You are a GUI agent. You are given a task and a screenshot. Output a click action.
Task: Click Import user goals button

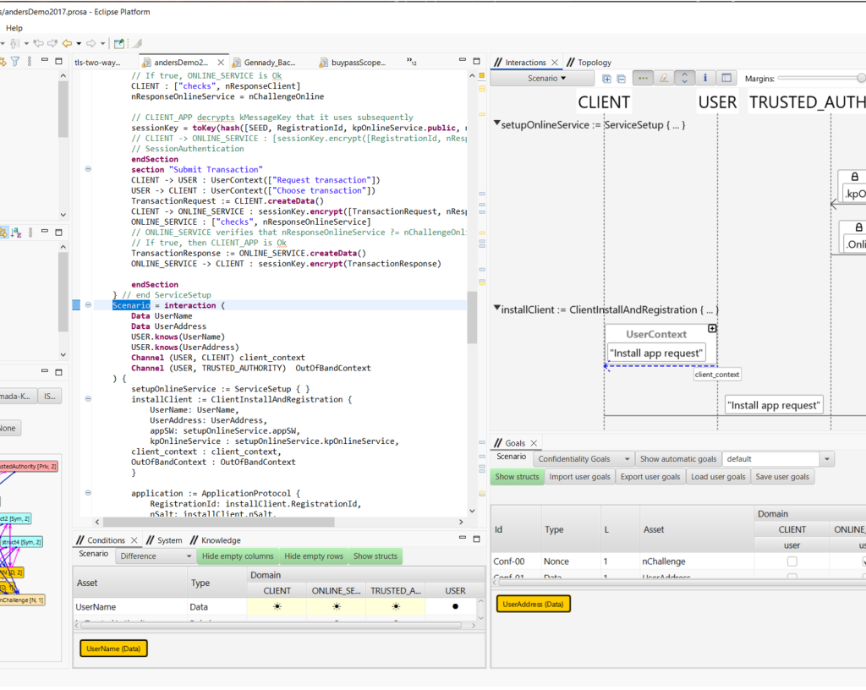tap(580, 477)
